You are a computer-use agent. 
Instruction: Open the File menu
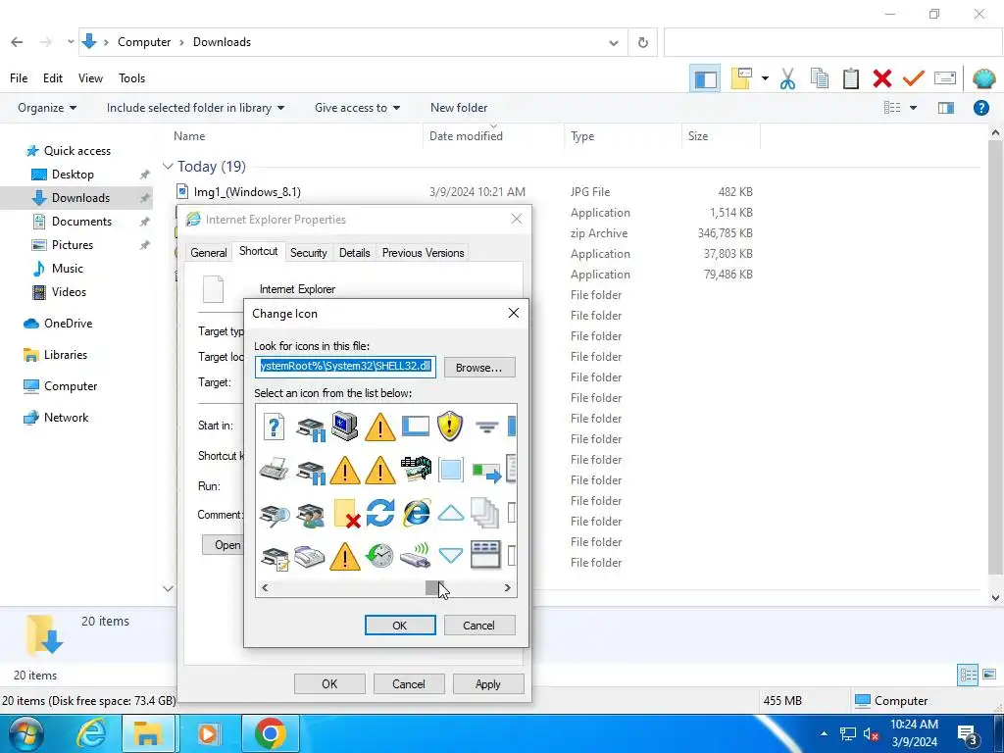(x=19, y=78)
